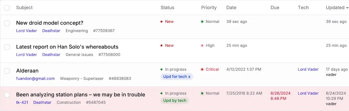The image size is (349, 111).
Task: Sort by the Priority column header
Action: [209, 8]
